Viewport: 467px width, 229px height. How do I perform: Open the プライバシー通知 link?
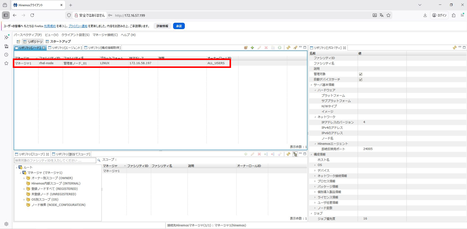tap(78, 26)
